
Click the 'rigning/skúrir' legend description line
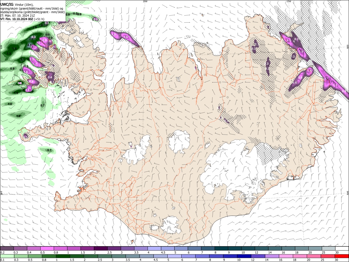31,8
